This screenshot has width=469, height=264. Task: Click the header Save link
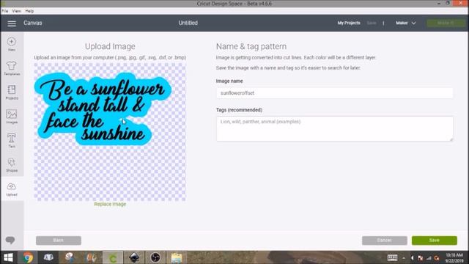click(372, 23)
